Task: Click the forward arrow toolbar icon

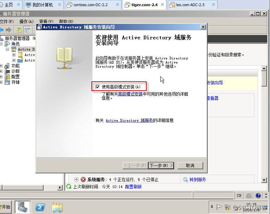Action: (x=9, y=30)
